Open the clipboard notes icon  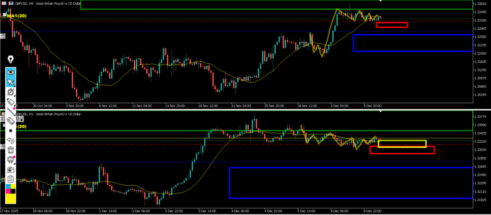click(11, 179)
